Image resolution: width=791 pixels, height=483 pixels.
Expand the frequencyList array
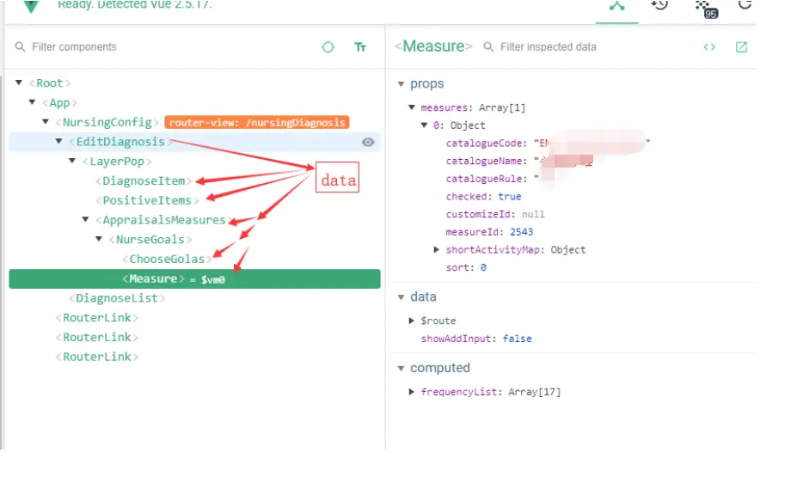413,392
